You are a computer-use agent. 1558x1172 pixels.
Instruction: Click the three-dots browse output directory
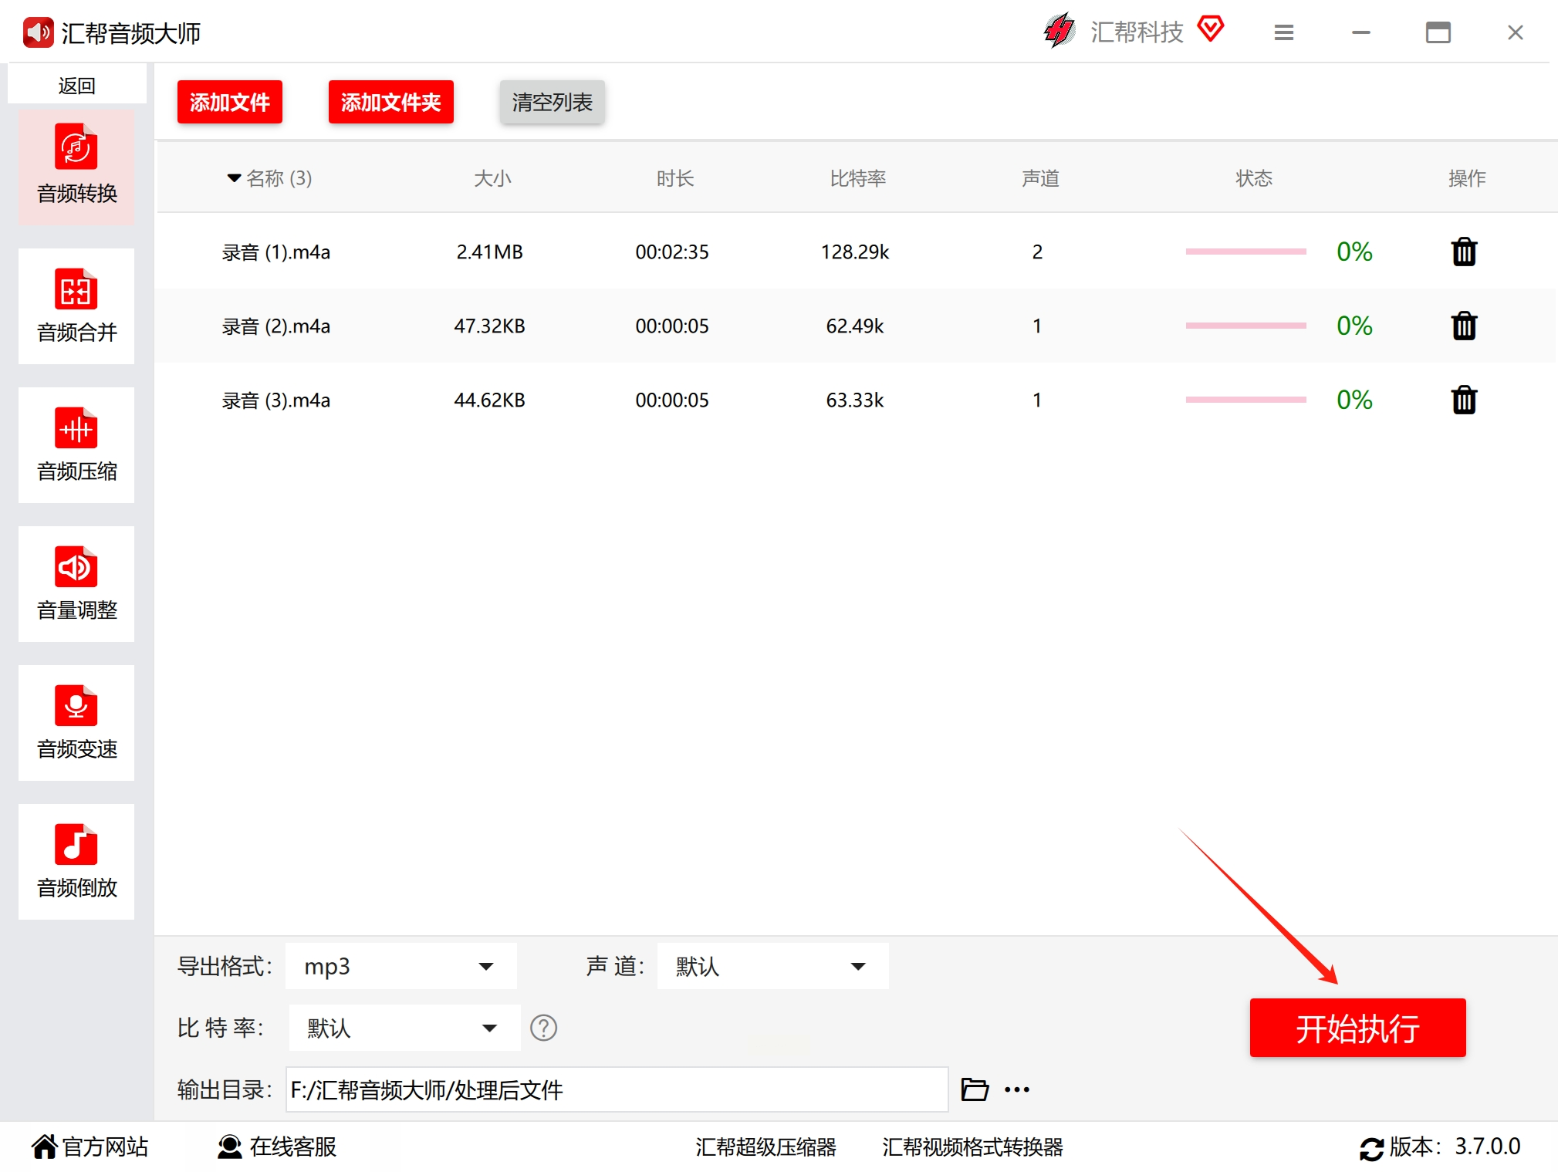tap(1017, 1089)
